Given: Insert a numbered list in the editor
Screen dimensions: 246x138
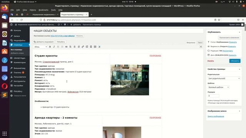Looking at the screenshot, I should click(62, 47).
